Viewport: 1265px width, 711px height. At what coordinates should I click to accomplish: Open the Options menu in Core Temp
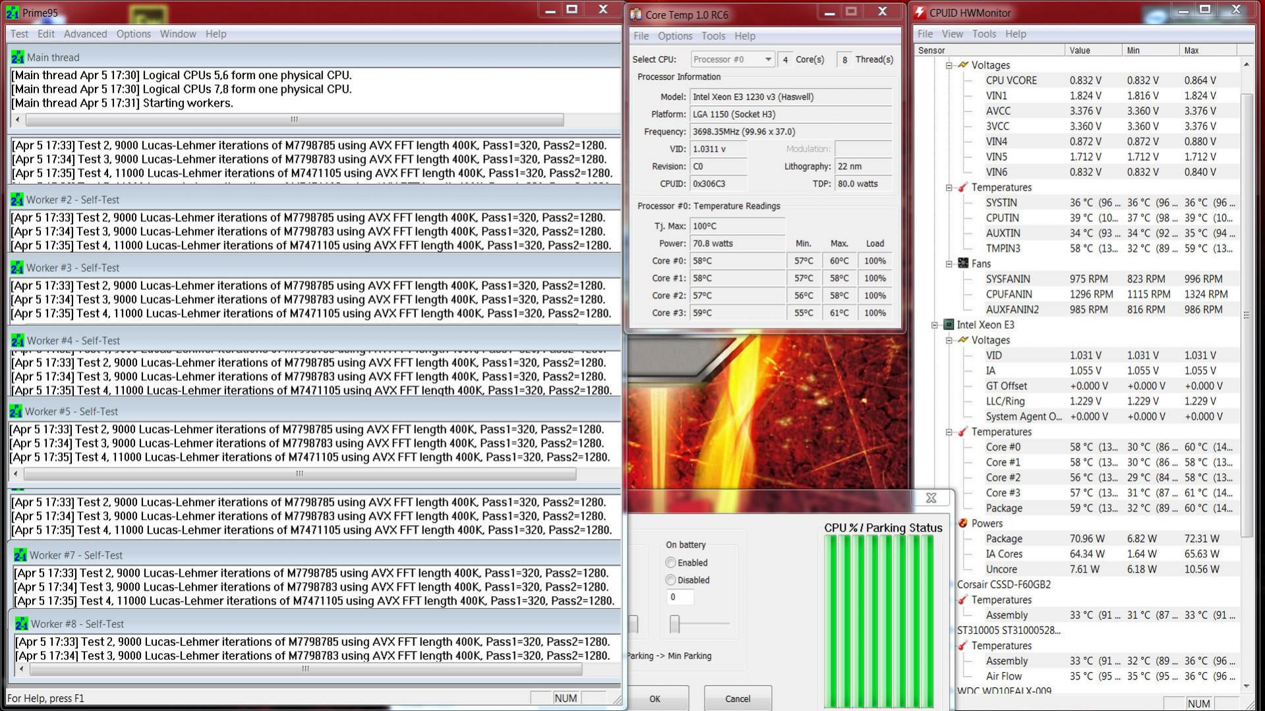[675, 36]
